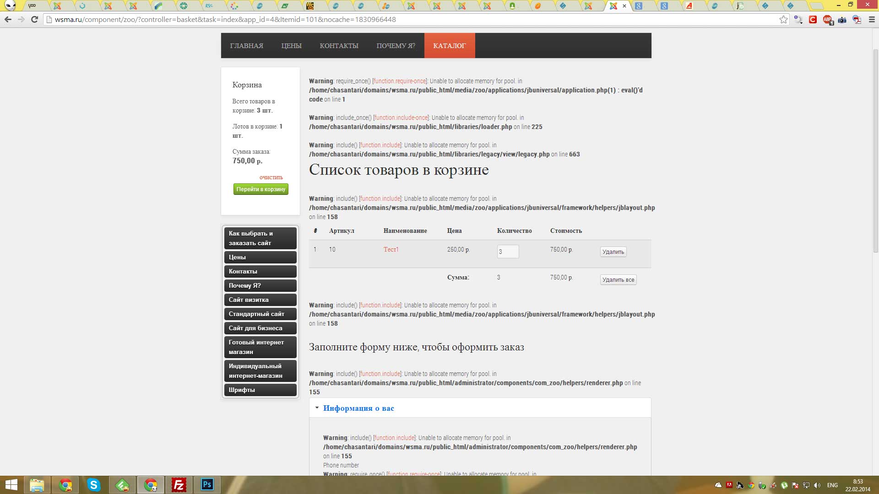The height and width of the screenshot is (494, 879).
Task: Reload the page
Action: point(34,20)
